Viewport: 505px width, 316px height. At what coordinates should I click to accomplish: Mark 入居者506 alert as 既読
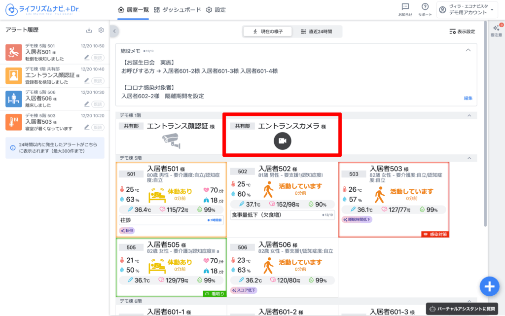(x=98, y=105)
